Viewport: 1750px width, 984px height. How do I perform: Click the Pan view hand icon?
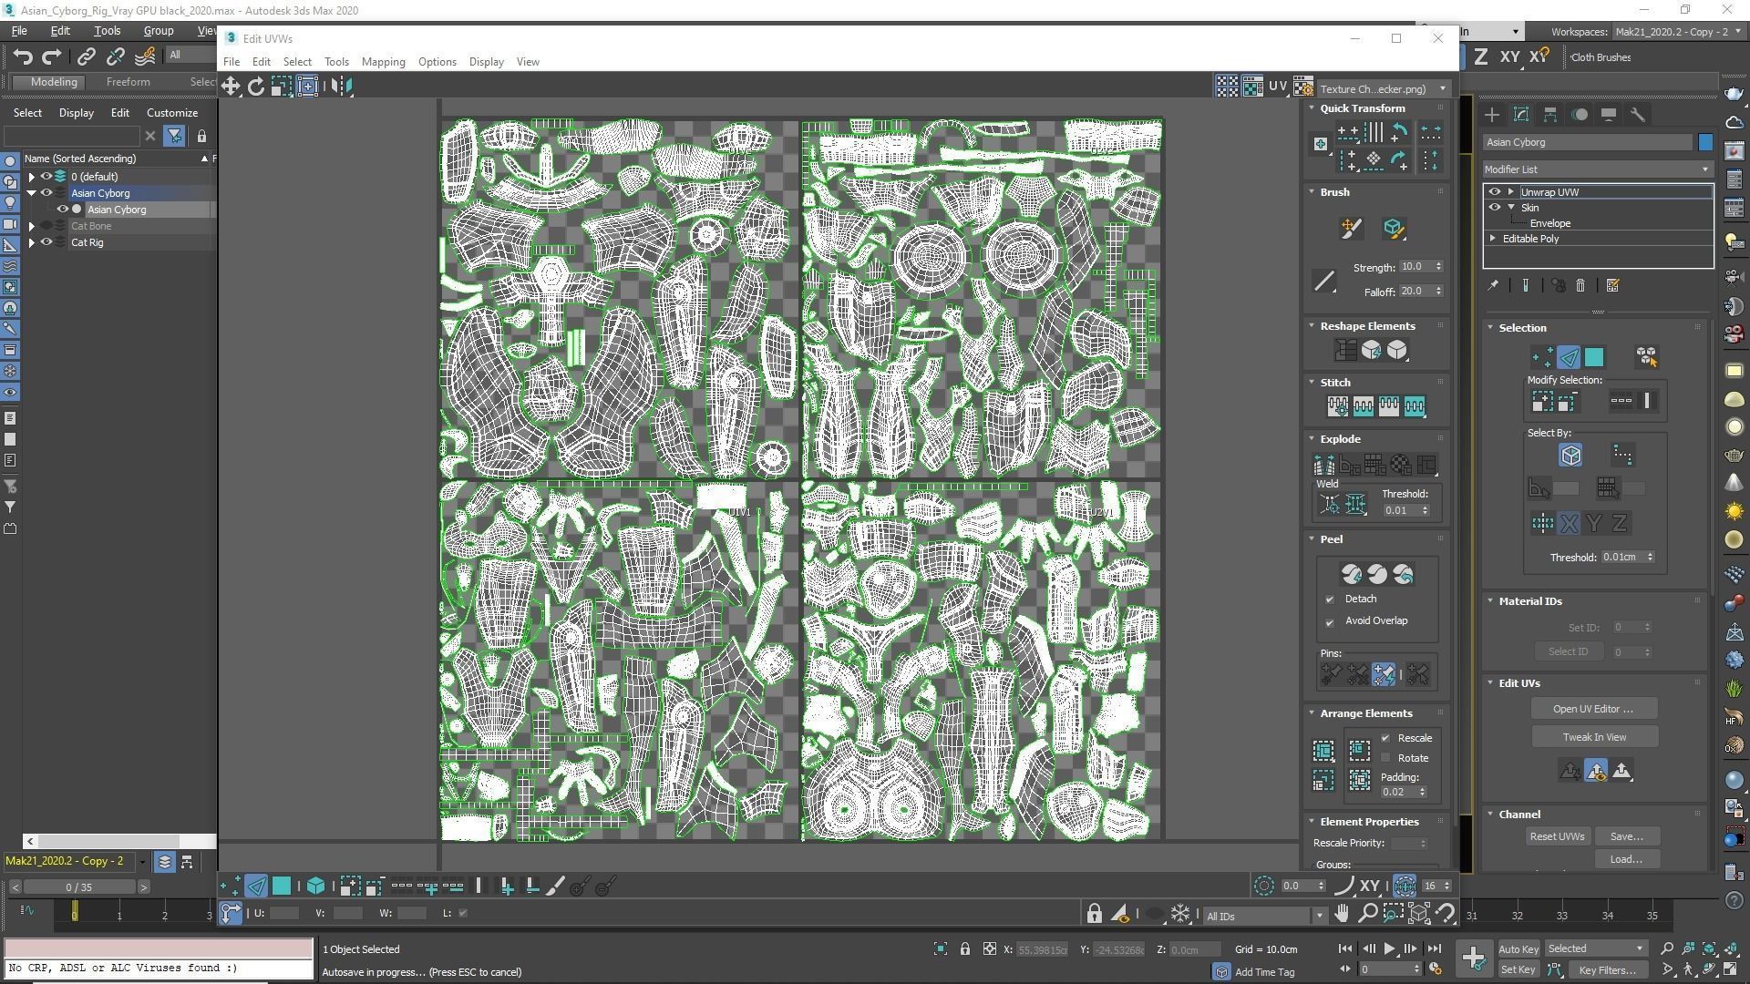click(1342, 914)
